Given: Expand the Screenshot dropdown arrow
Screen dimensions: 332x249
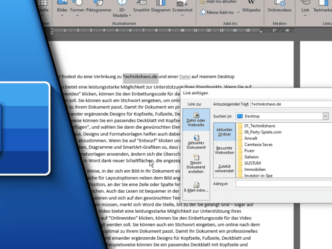Looking at the screenshot, I should [182, 16].
